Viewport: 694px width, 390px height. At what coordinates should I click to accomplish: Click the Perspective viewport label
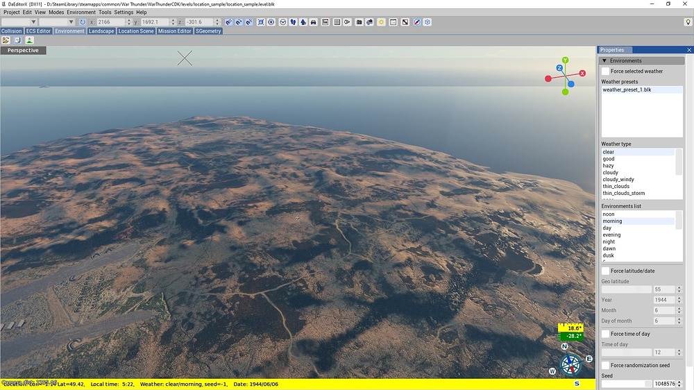[x=23, y=50]
